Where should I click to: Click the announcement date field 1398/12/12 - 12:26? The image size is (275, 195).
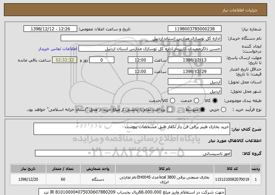coord(50,29)
